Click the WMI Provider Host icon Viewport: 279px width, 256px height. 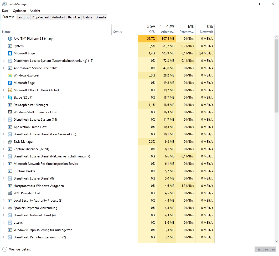click(10, 193)
